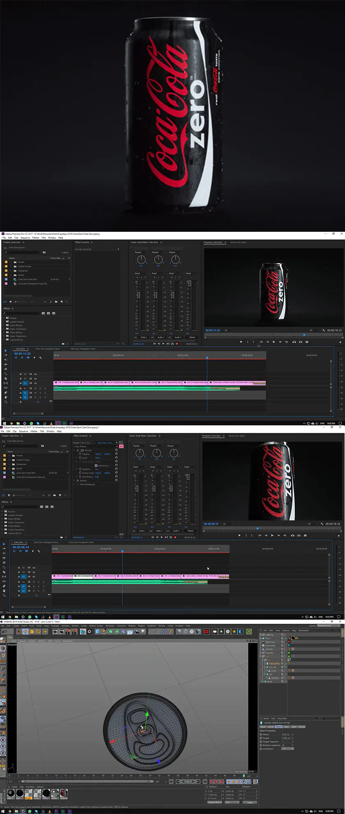
Task: Toggle V3 track lock in the 00:00:11:23 Premiere timeline
Action: (21, 374)
